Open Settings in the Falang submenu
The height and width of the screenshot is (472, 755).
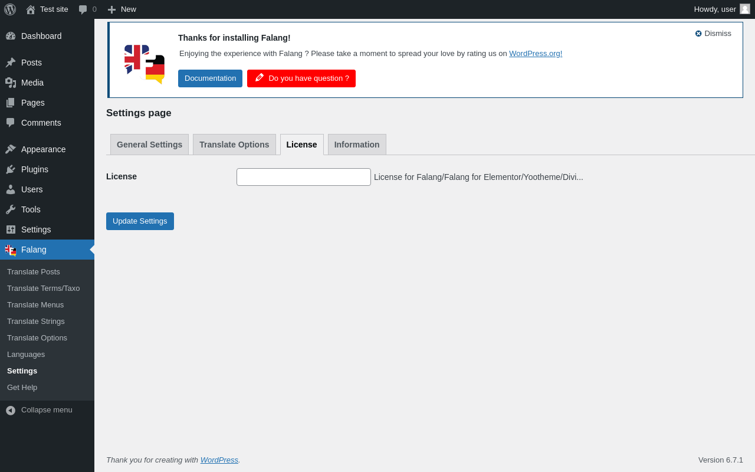coord(22,371)
